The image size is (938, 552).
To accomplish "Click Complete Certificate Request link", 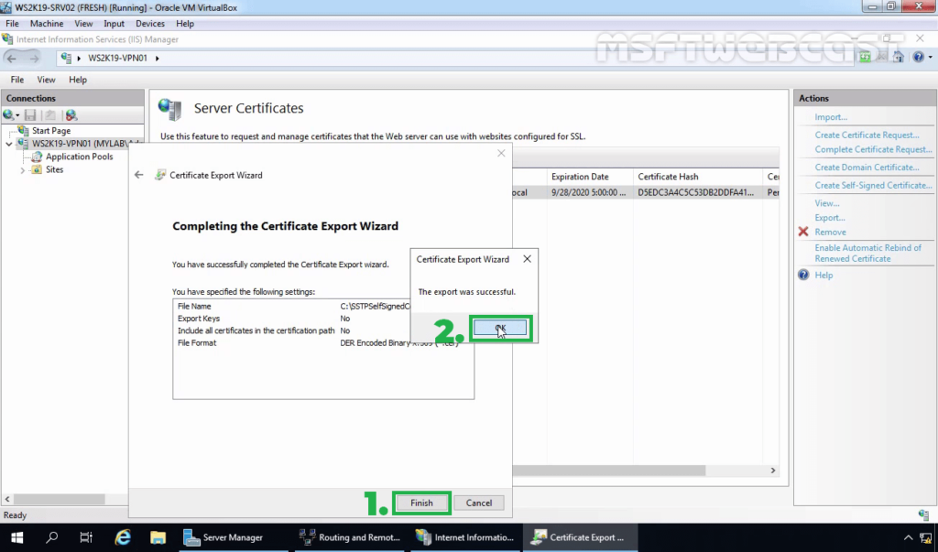I will click(x=873, y=149).
